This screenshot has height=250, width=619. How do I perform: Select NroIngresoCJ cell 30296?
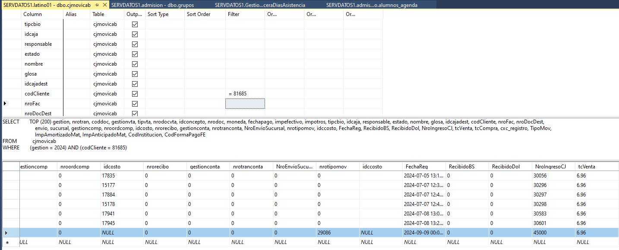pyautogui.click(x=553, y=185)
